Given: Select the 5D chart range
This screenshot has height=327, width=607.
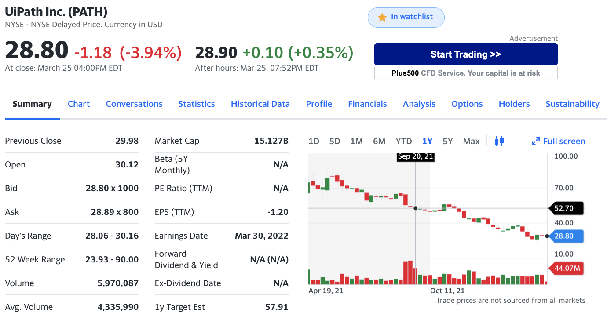Looking at the screenshot, I should [x=335, y=141].
